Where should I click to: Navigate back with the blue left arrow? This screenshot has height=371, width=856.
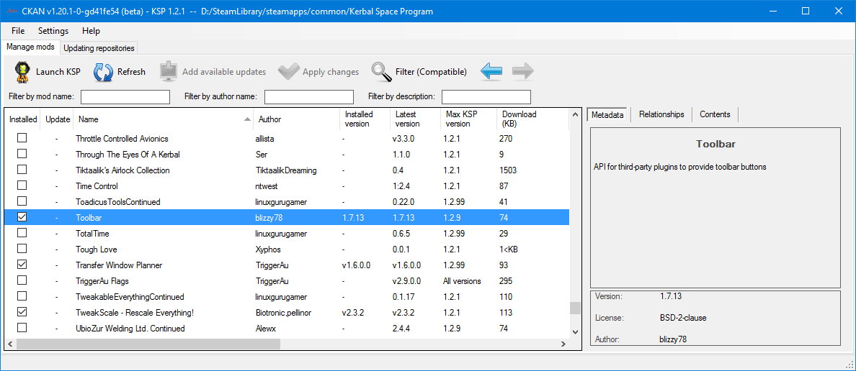491,71
